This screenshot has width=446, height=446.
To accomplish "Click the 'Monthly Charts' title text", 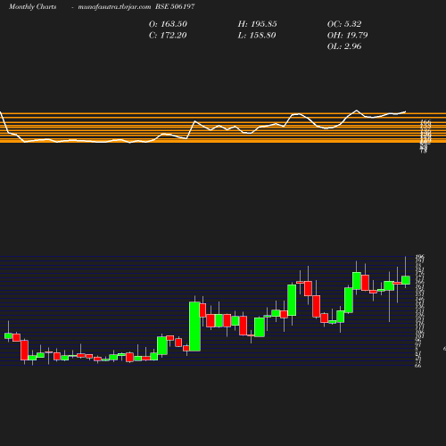I will pos(32,7).
